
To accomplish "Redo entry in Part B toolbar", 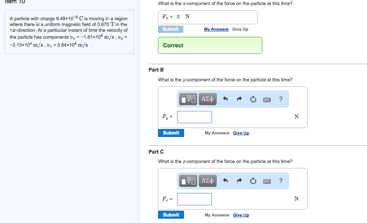I will tap(239, 99).
